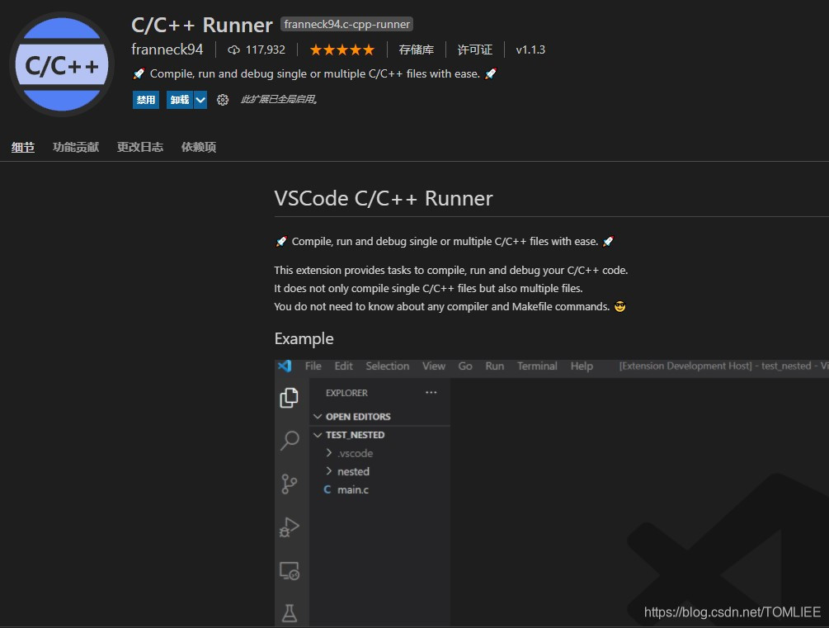Click the Example heading

304,338
